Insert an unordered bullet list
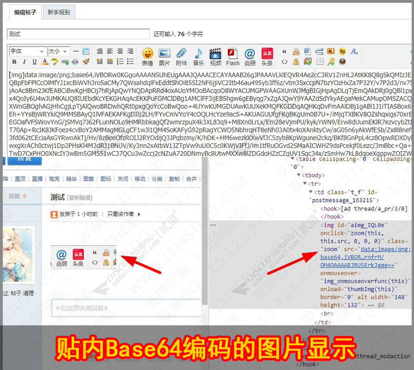The height and width of the screenshot is (370, 414). click(x=130, y=61)
